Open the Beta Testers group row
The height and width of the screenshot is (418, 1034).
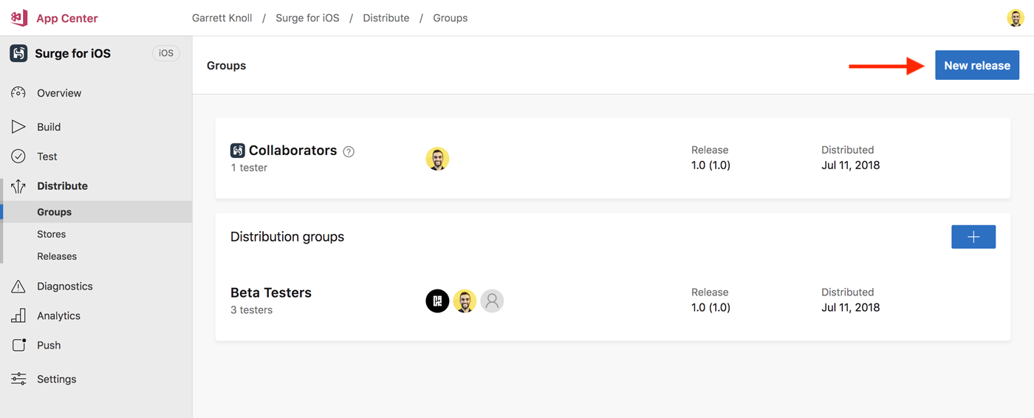(271, 293)
